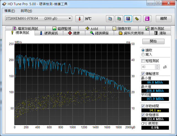This screenshot has height=136, width=177.
Task: Click the 86.8 MB/s minimum value
Action: 155,83
